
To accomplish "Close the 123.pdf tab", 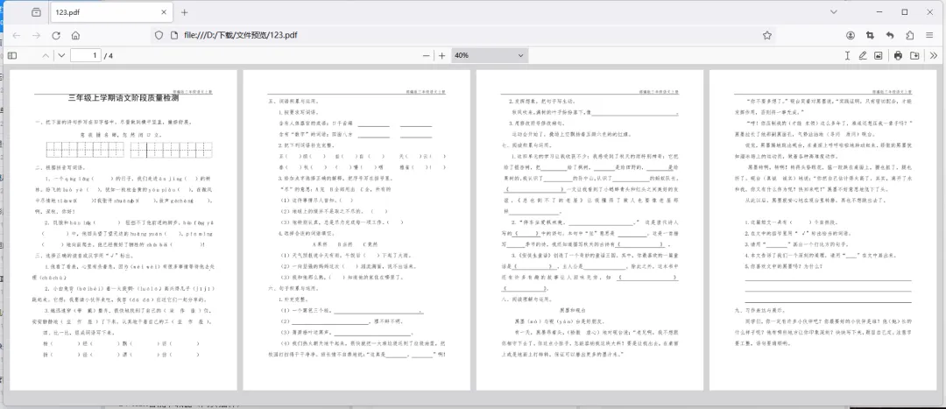I will (x=164, y=12).
